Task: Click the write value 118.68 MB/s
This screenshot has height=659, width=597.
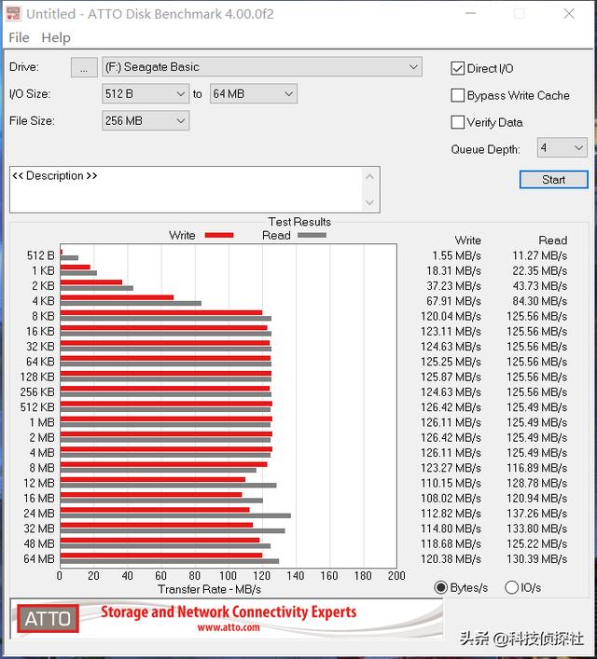Action: click(x=451, y=543)
